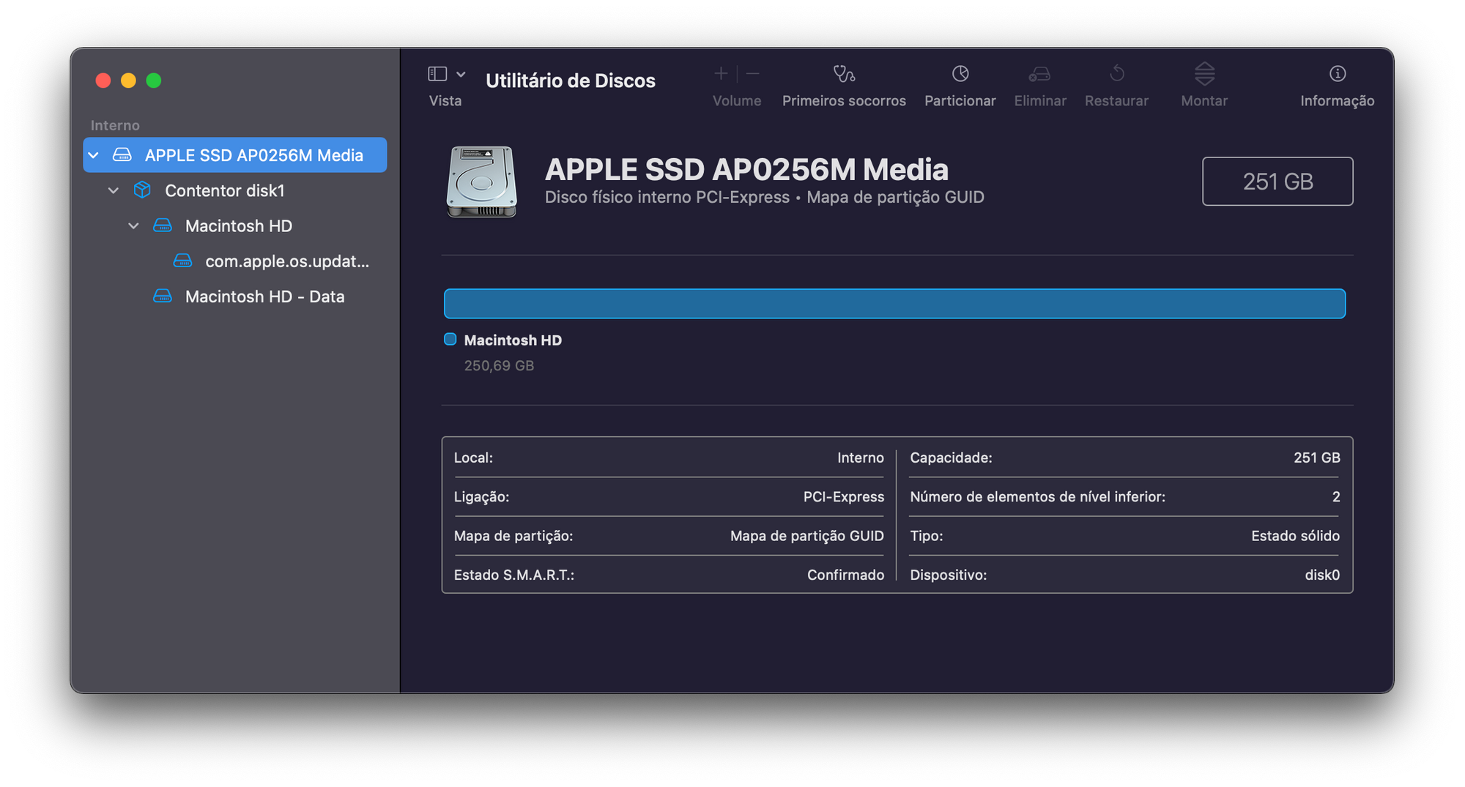Open the Vista dropdown chevron
1465x787 pixels.
(461, 74)
